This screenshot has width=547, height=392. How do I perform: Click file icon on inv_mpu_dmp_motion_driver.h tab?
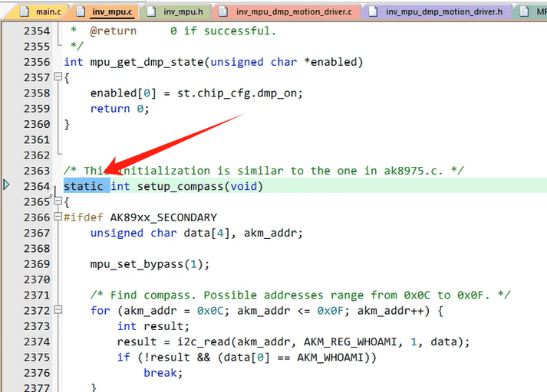click(373, 11)
